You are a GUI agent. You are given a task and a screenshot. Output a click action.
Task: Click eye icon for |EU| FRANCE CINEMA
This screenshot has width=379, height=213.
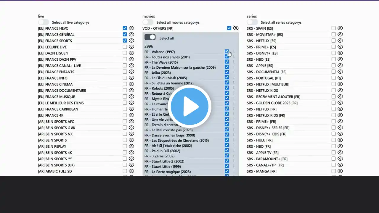pyautogui.click(x=131, y=84)
